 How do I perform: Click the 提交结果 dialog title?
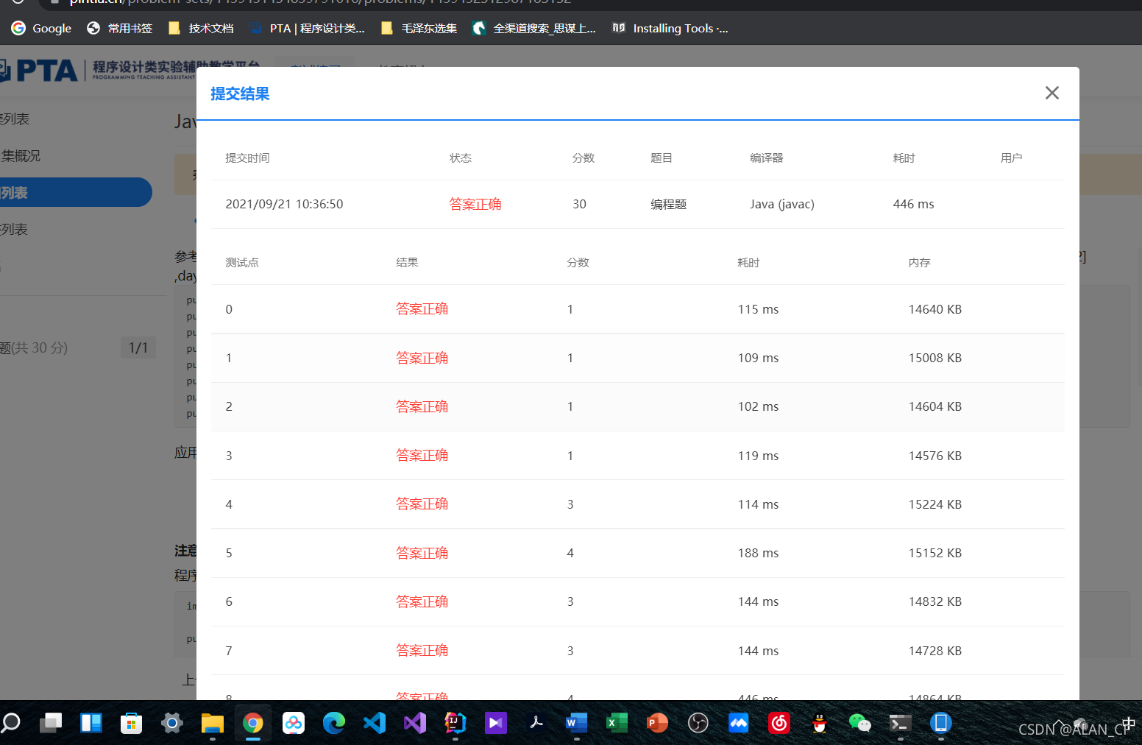[240, 93]
